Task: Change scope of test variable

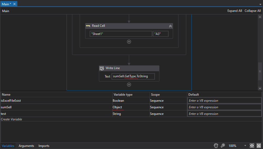Action: click(168, 114)
